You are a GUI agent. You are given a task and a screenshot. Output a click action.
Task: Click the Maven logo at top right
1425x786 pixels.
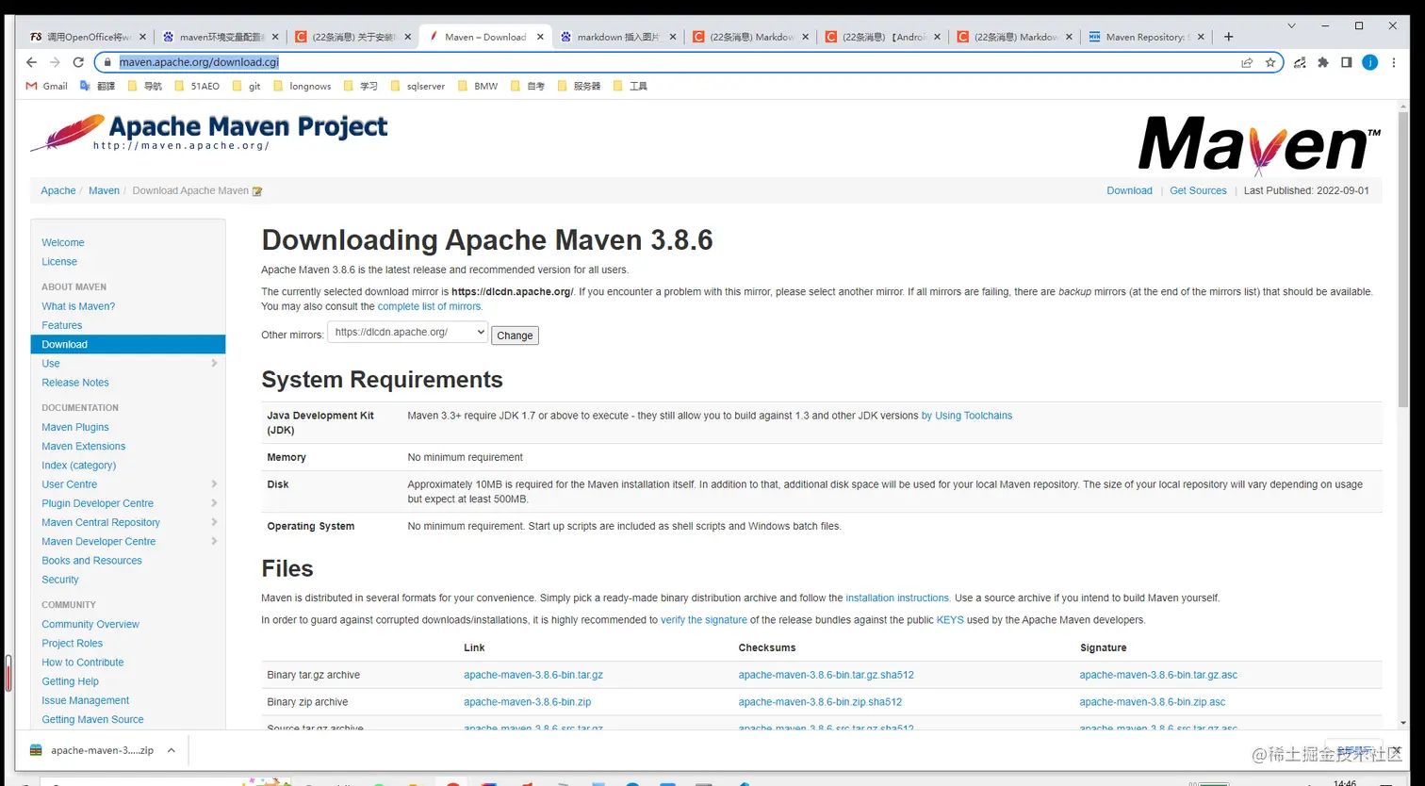(x=1259, y=145)
